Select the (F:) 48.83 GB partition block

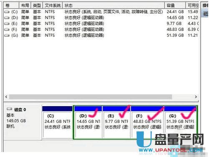[x=147, y=122]
